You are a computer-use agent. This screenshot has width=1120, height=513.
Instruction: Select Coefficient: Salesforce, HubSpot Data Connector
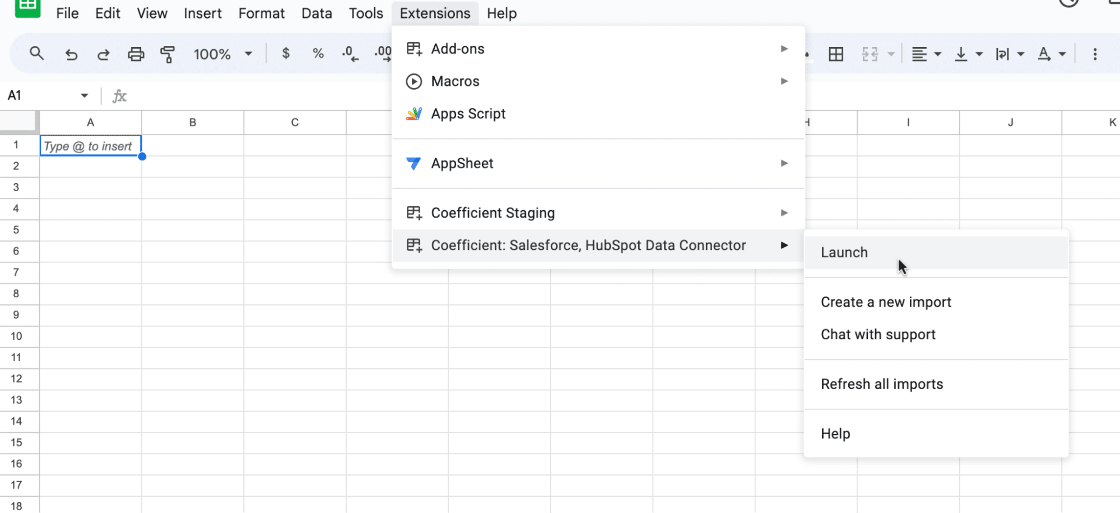coord(598,246)
